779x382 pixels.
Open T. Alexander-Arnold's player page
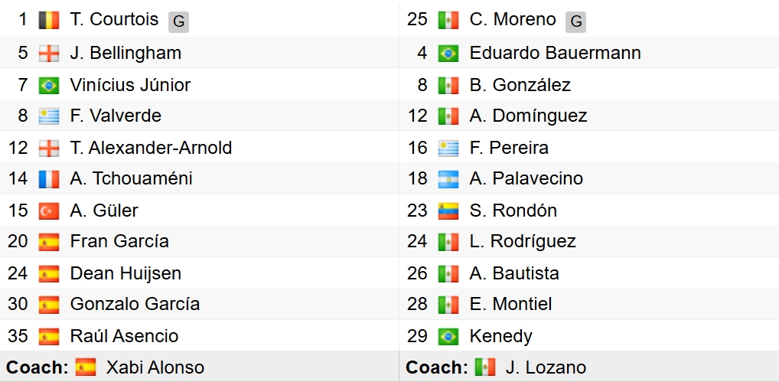[x=151, y=148]
